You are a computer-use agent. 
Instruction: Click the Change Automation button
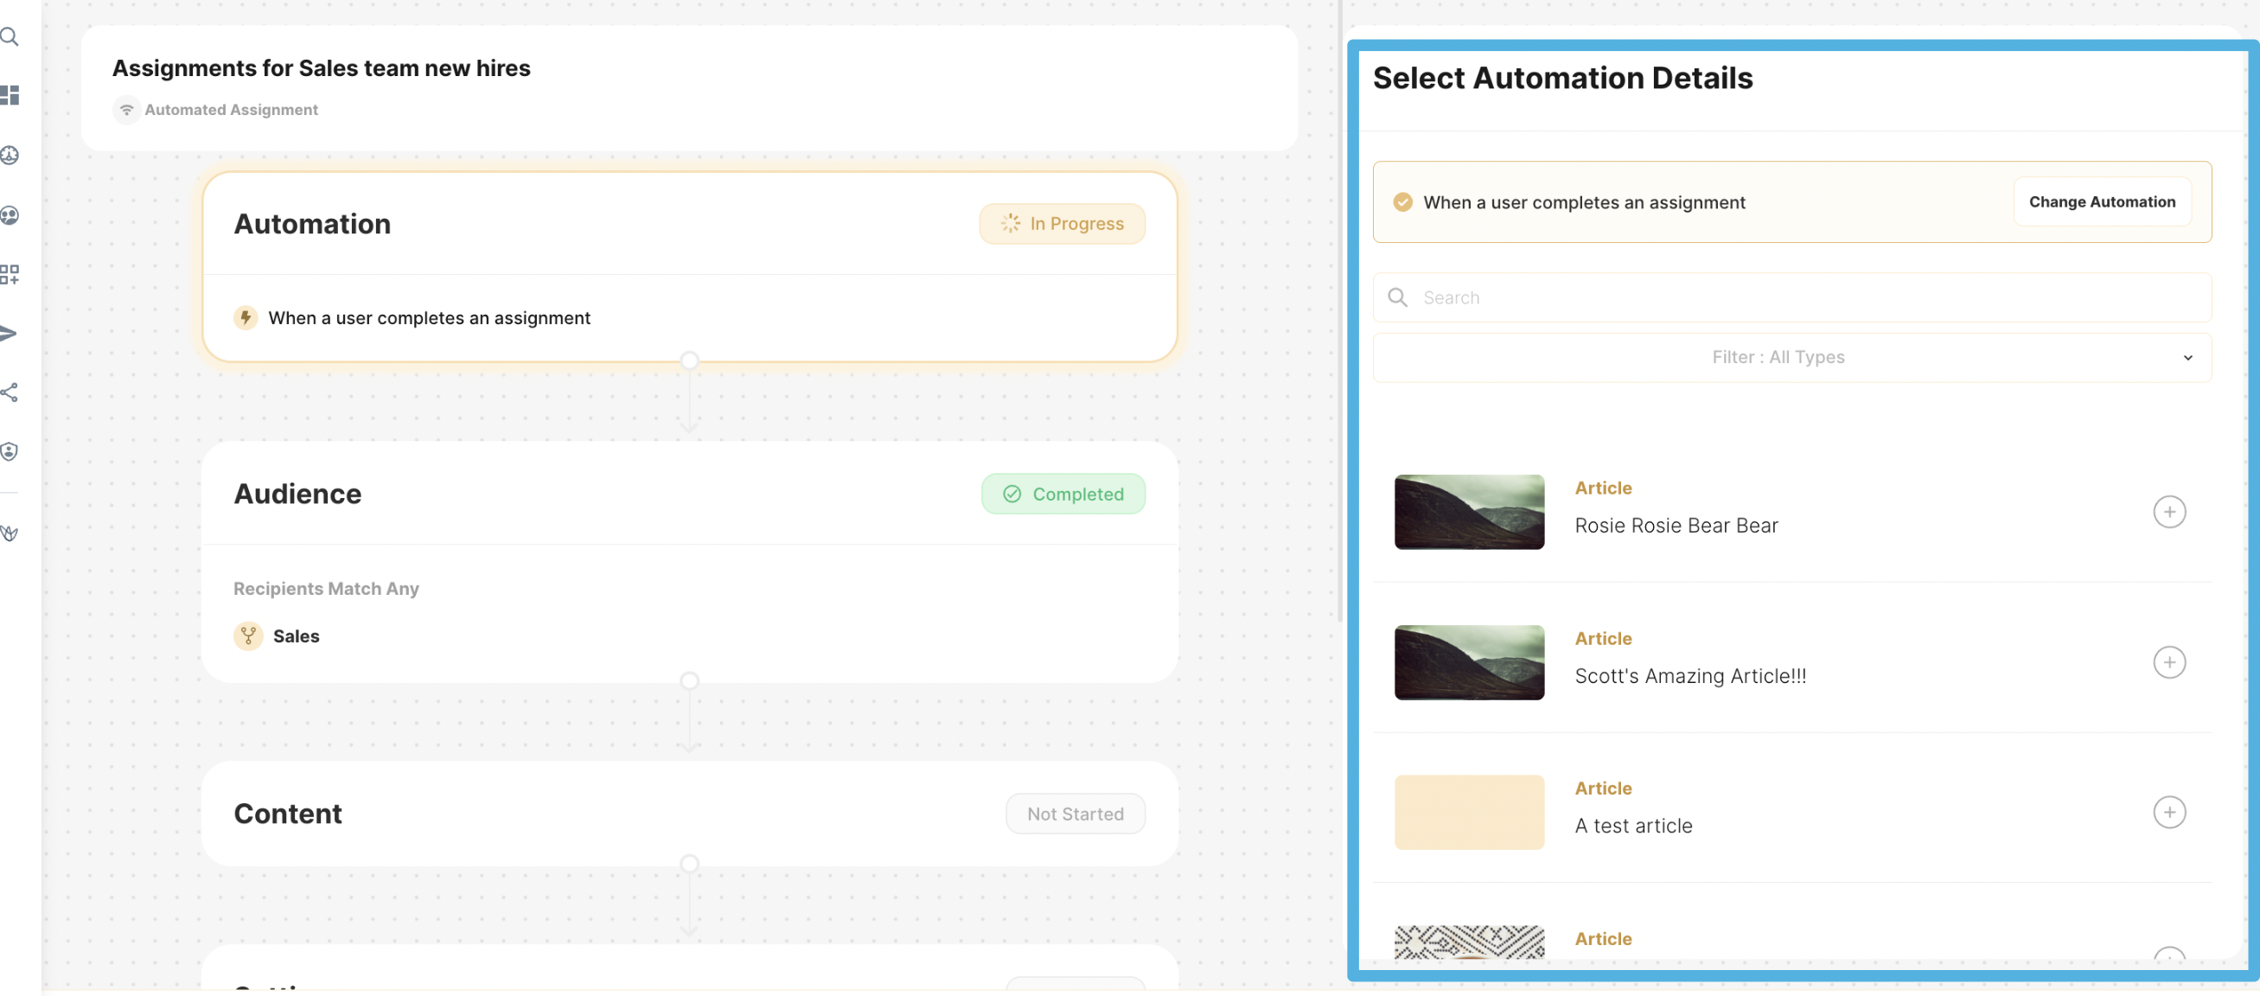2101,201
